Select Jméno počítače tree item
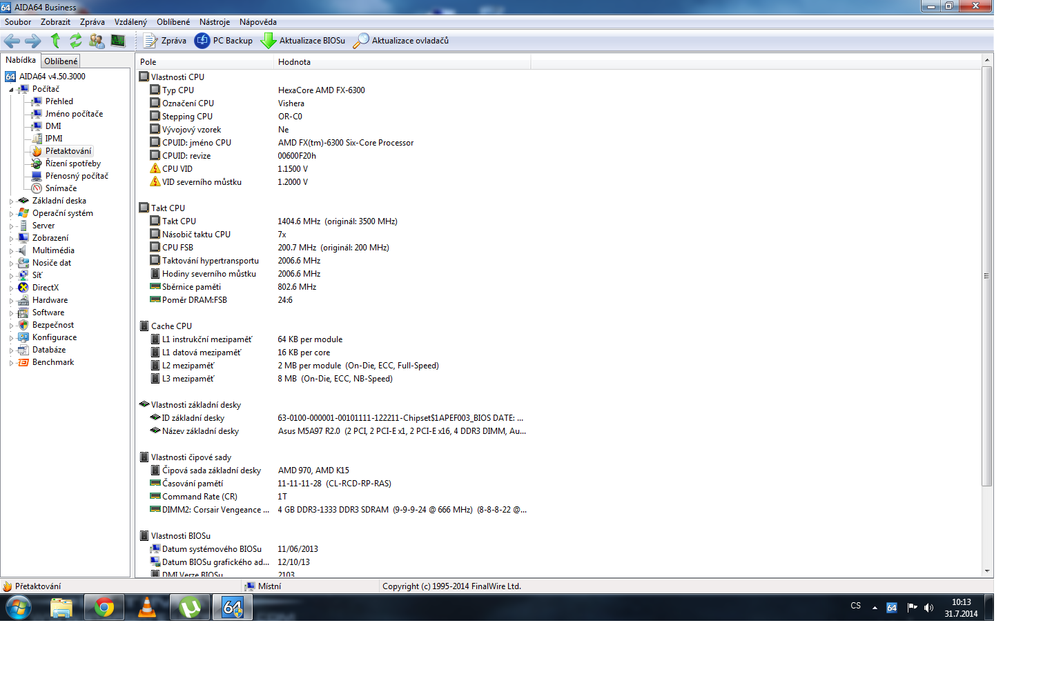1052x694 pixels. [74, 114]
